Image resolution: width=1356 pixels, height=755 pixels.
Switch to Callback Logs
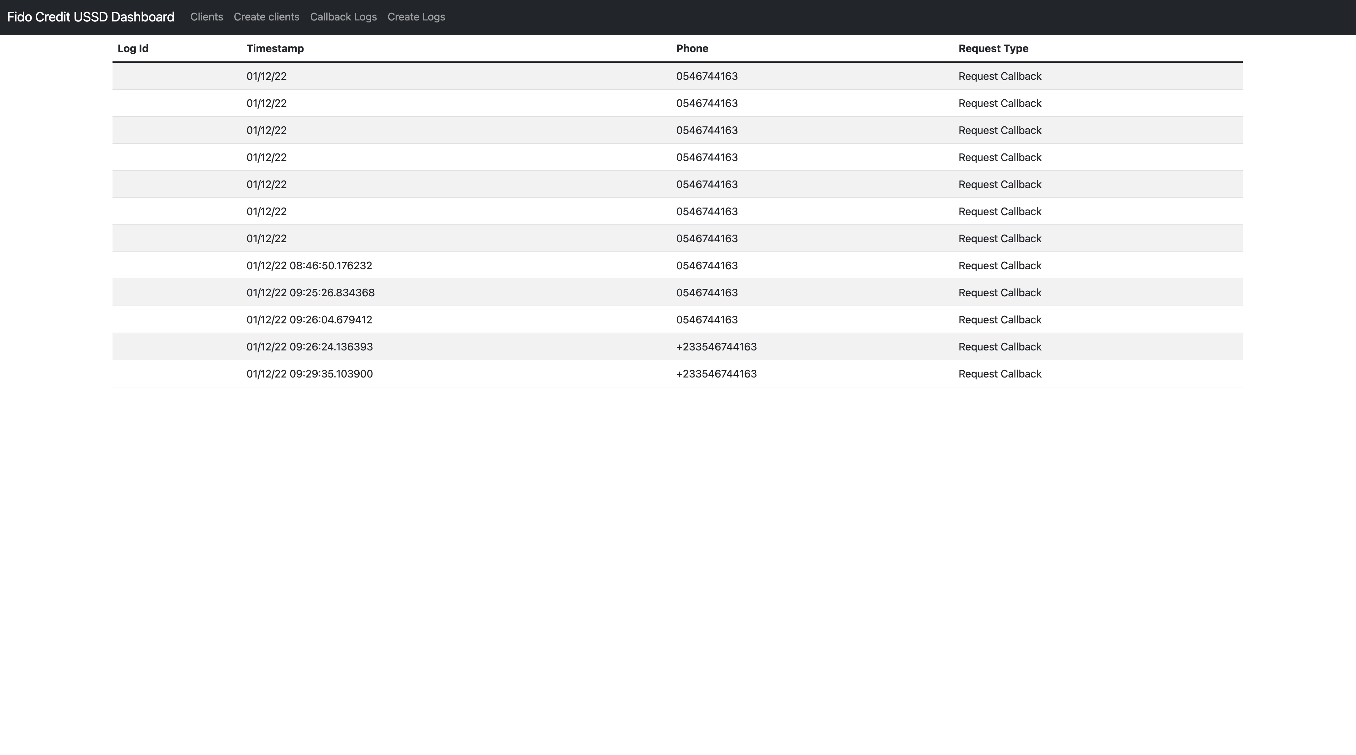(x=343, y=17)
